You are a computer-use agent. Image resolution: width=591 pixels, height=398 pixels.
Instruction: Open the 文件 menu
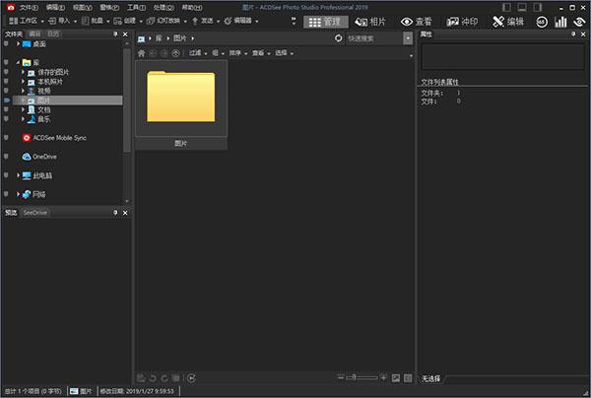[x=29, y=7]
